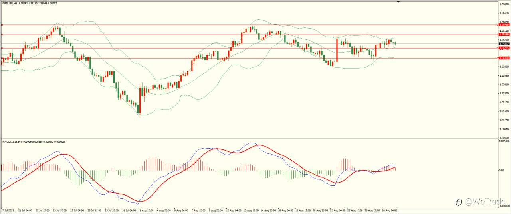
Task: Click the 1.35210 price axis label
Action: [x=504, y=40]
